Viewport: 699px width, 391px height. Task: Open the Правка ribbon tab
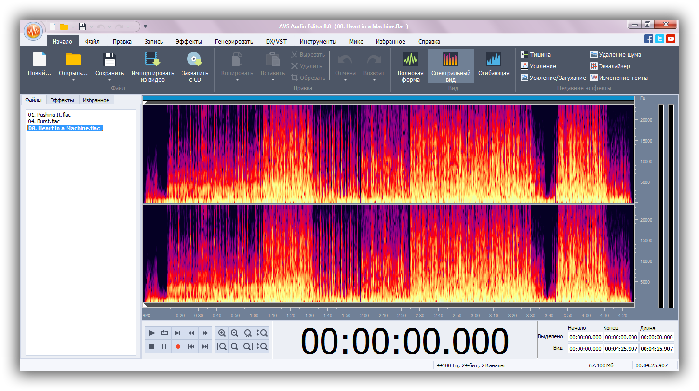122,42
